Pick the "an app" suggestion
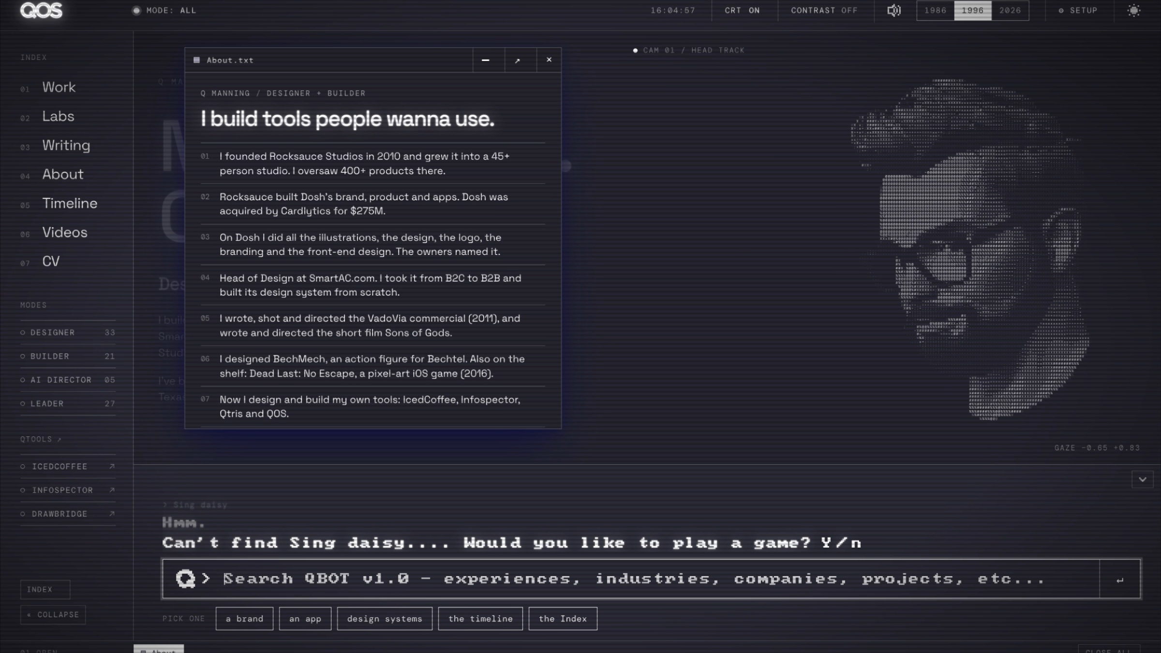The image size is (1161, 653). [305, 619]
